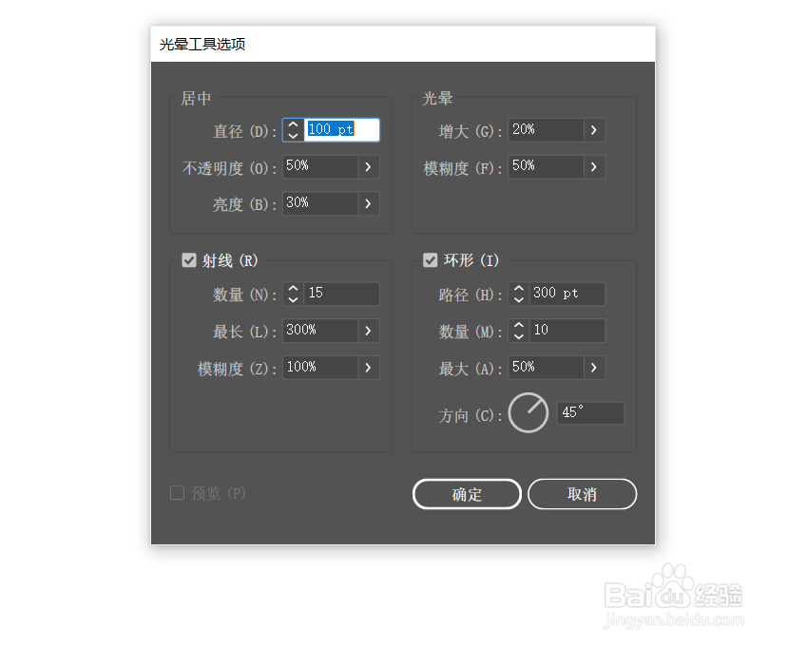Decrease rings 数量 (M) with down arrow
The image size is (788, 647).
point(519,336)
